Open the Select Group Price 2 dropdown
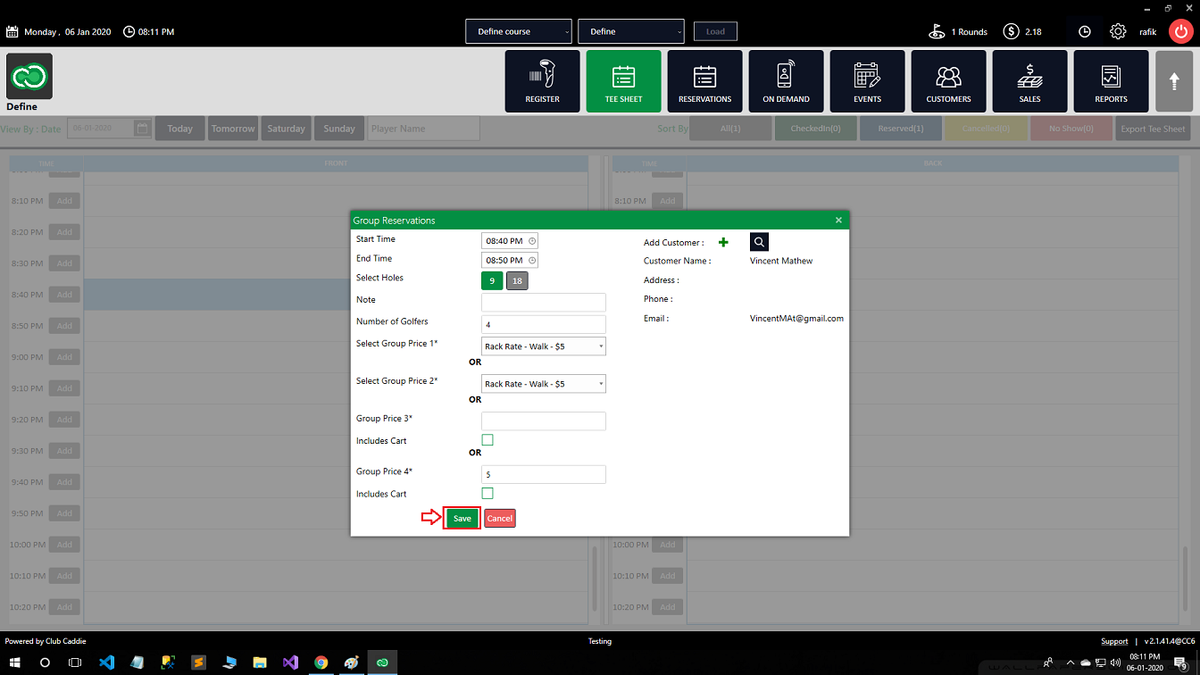 (x=544, y=384)
